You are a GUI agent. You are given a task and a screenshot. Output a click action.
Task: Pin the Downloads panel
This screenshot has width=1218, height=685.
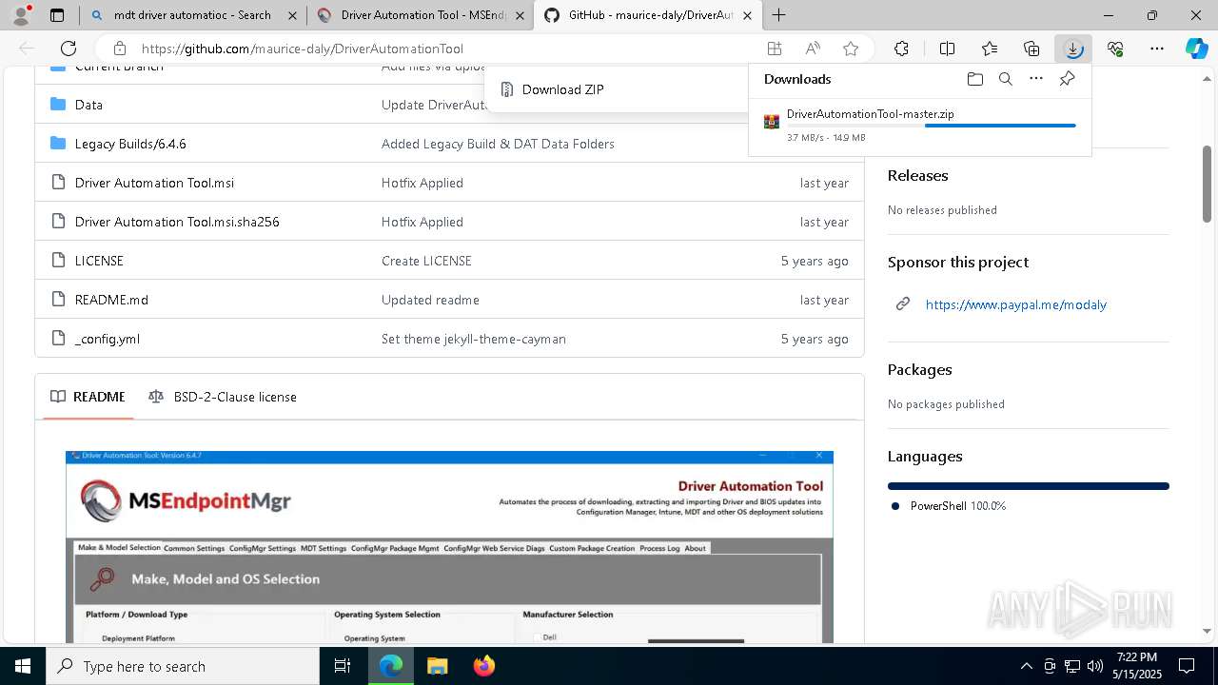pyautogui.click(x=1067, y=79)
